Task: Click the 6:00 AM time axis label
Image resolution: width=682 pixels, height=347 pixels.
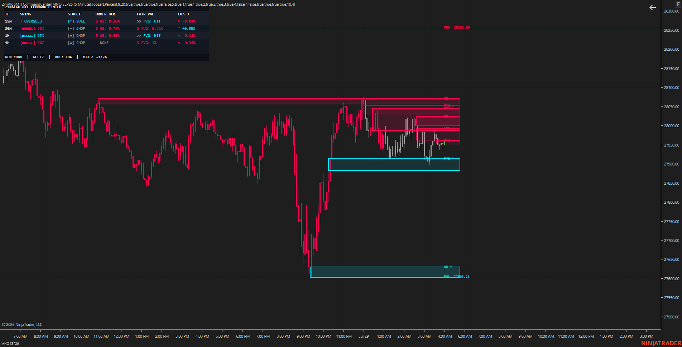Action: point(465,336)
